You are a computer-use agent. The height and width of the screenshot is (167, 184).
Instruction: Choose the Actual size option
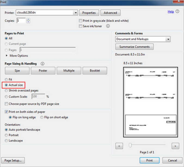coord(6,85)
